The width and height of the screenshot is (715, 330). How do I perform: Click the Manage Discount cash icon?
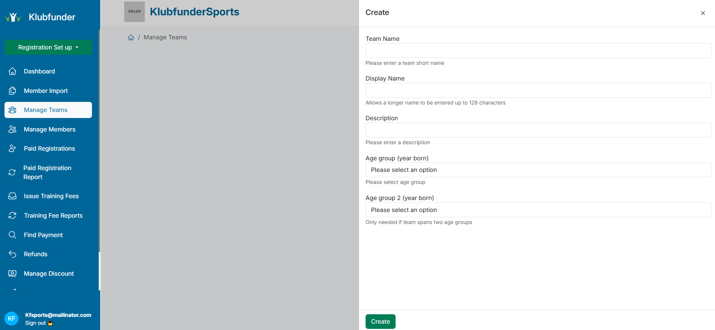tap(12, 273)
